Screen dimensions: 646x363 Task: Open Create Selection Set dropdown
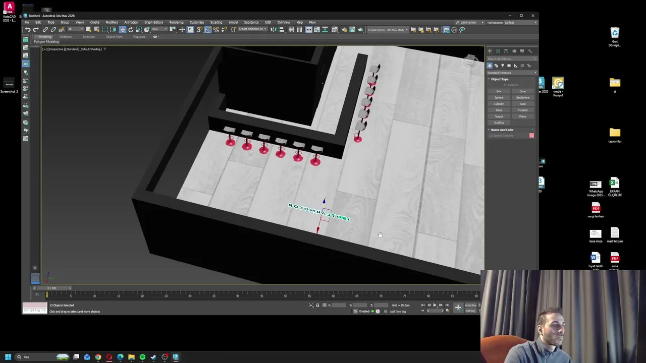tap(253, 29)
